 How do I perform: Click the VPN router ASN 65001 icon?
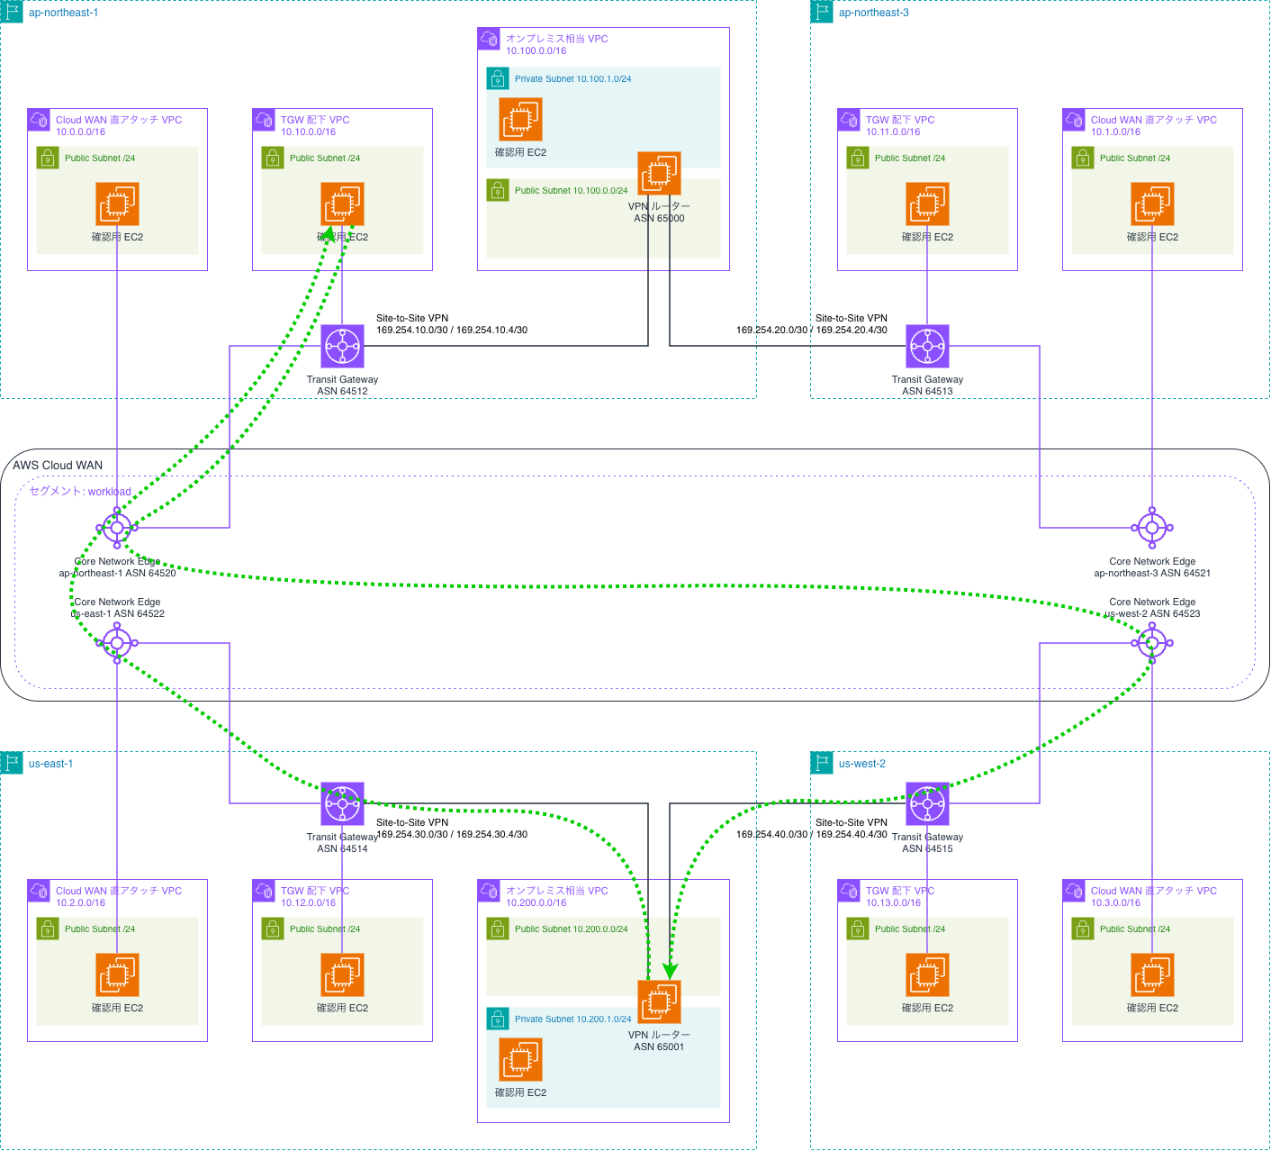(x=659, y=1002)
